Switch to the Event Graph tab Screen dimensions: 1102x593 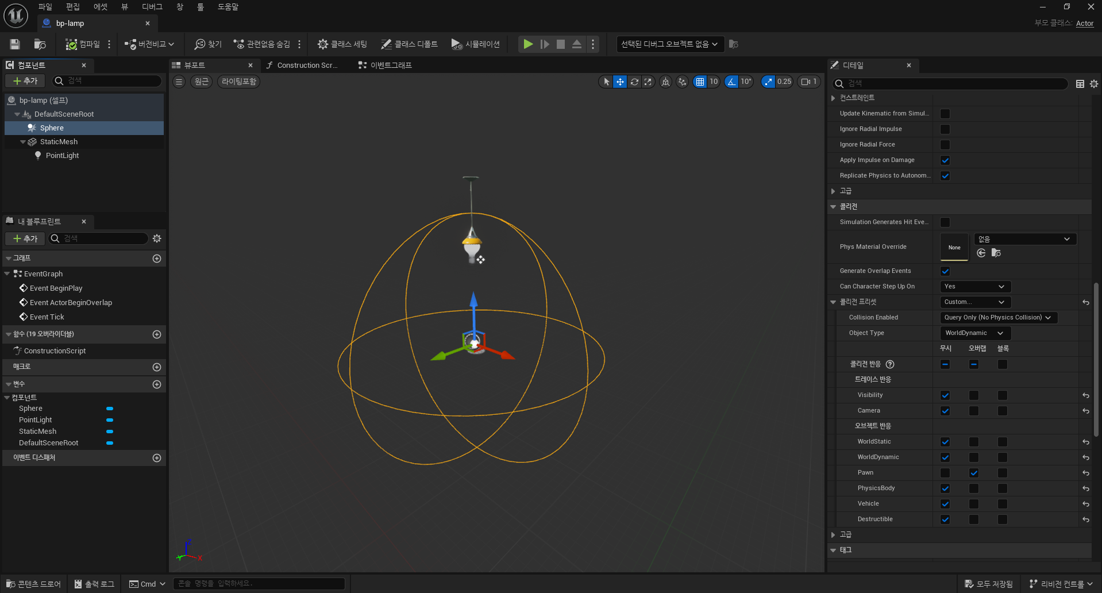coord(385,66)
